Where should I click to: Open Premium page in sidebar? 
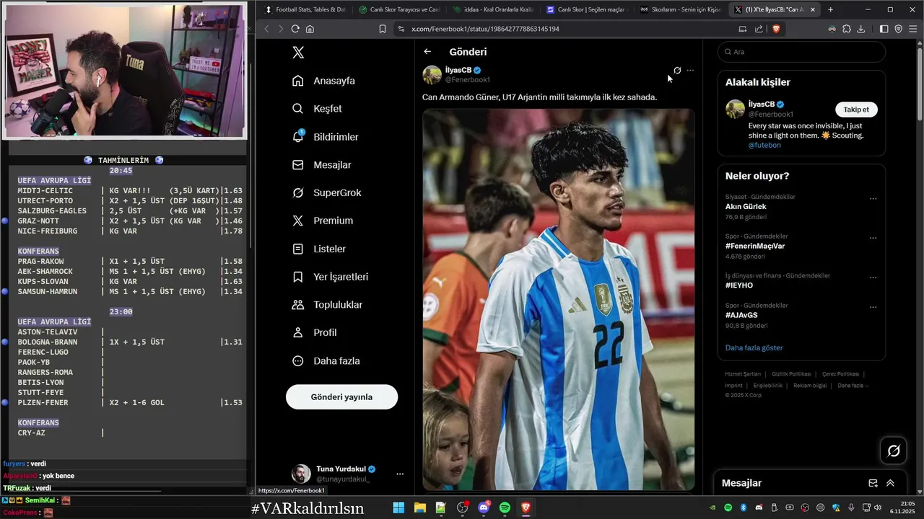(x=323, y=221)
